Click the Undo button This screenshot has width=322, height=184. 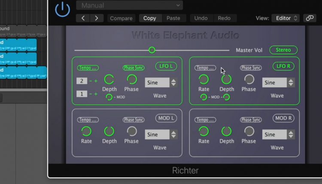point(201,18)
